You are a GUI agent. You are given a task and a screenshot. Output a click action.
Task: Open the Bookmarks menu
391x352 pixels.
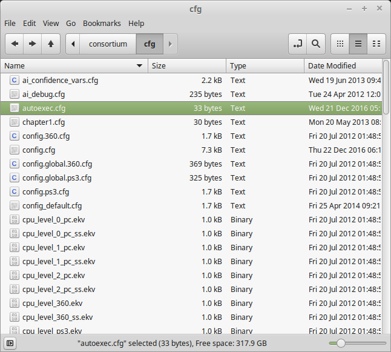(x=102, y=24)
